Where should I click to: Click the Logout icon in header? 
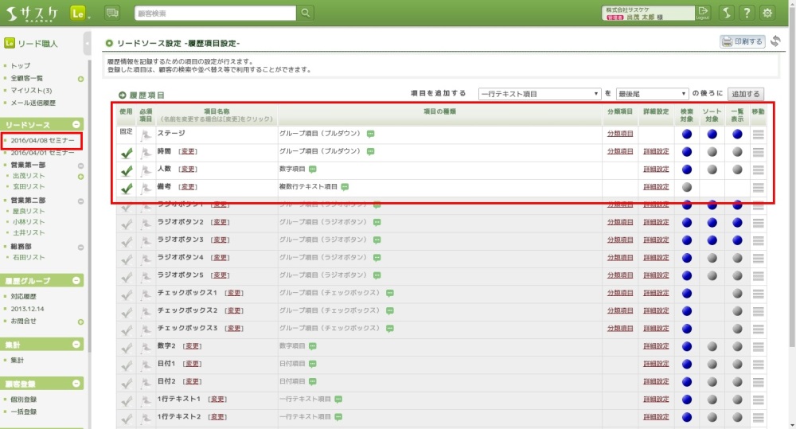[702, 13]
